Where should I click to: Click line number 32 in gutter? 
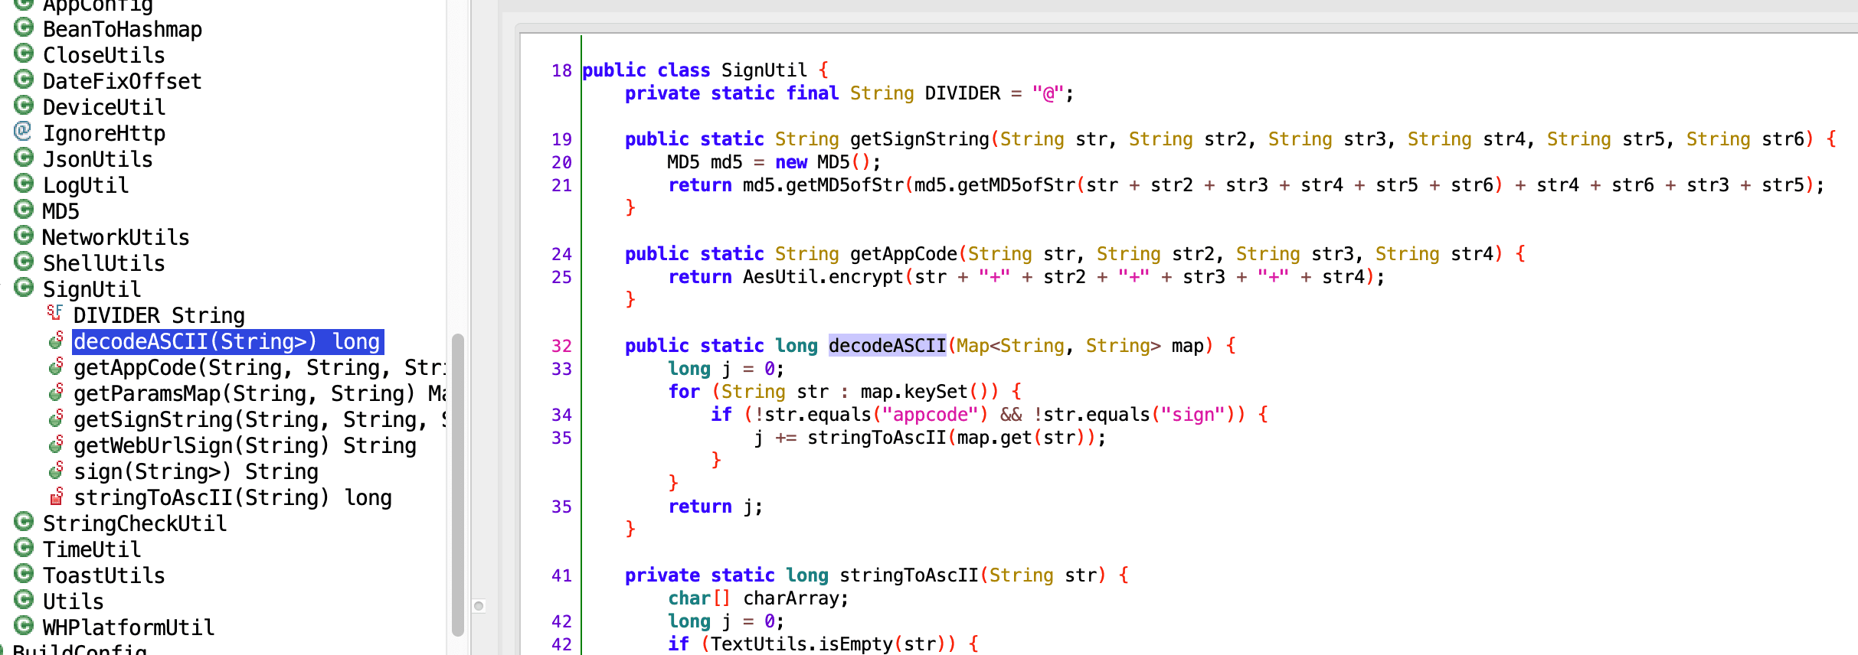(x=561, y=346)
